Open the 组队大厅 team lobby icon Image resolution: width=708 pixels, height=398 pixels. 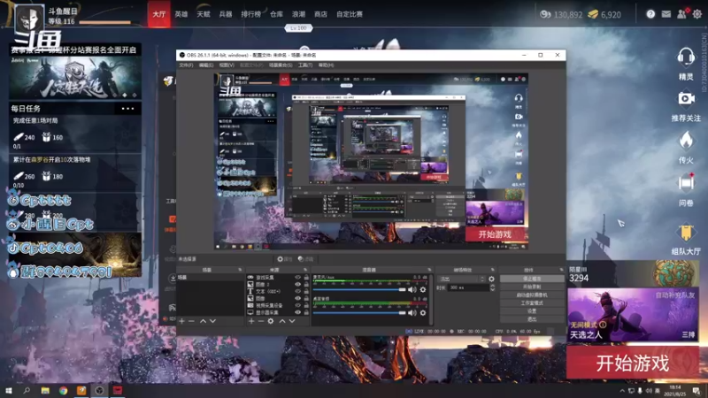pos(685,232)
